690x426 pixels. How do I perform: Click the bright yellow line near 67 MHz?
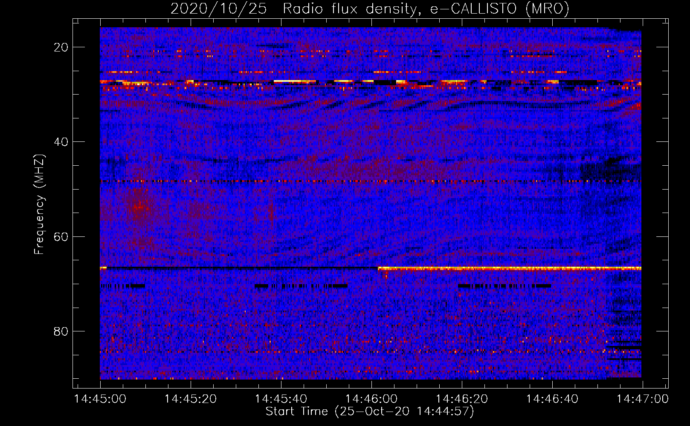coord(510,268)
